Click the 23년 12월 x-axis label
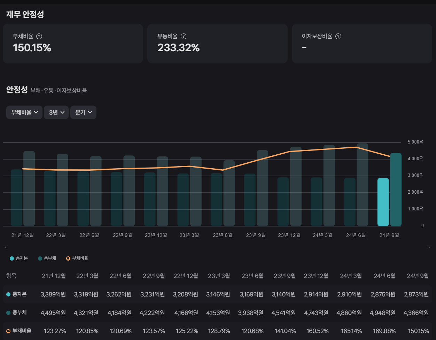The height and width of the screenshot is (340, 436). (290, 235)
